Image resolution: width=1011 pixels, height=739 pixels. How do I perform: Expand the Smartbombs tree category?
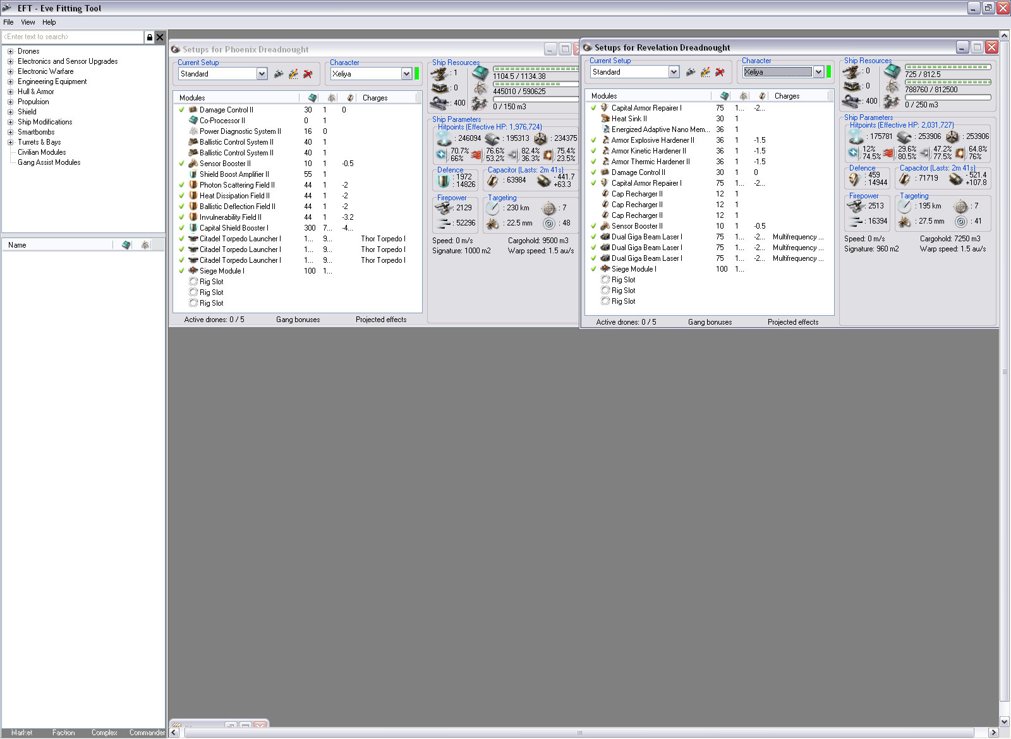point(10,133)
